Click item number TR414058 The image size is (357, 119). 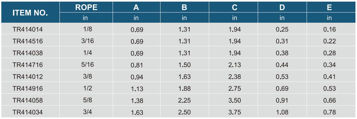28,100
